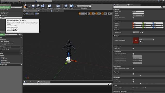Open the Asset menu
165x93 pixels.
(6, 3)
